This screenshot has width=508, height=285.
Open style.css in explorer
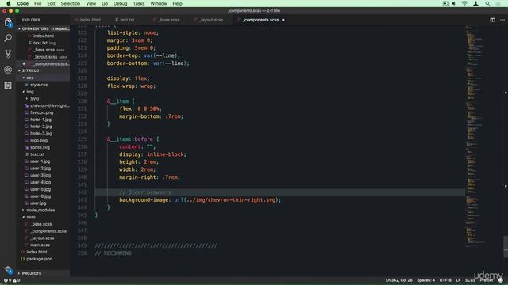point(39,85)
